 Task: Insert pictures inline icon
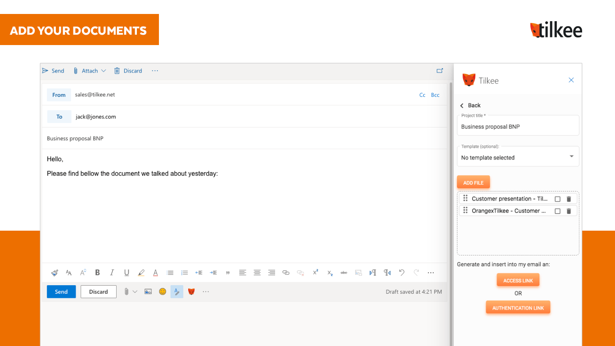(148, 291)
